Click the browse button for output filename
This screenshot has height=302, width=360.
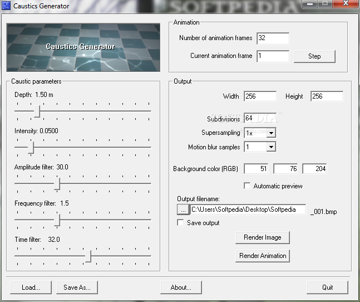tap(183, 210)
